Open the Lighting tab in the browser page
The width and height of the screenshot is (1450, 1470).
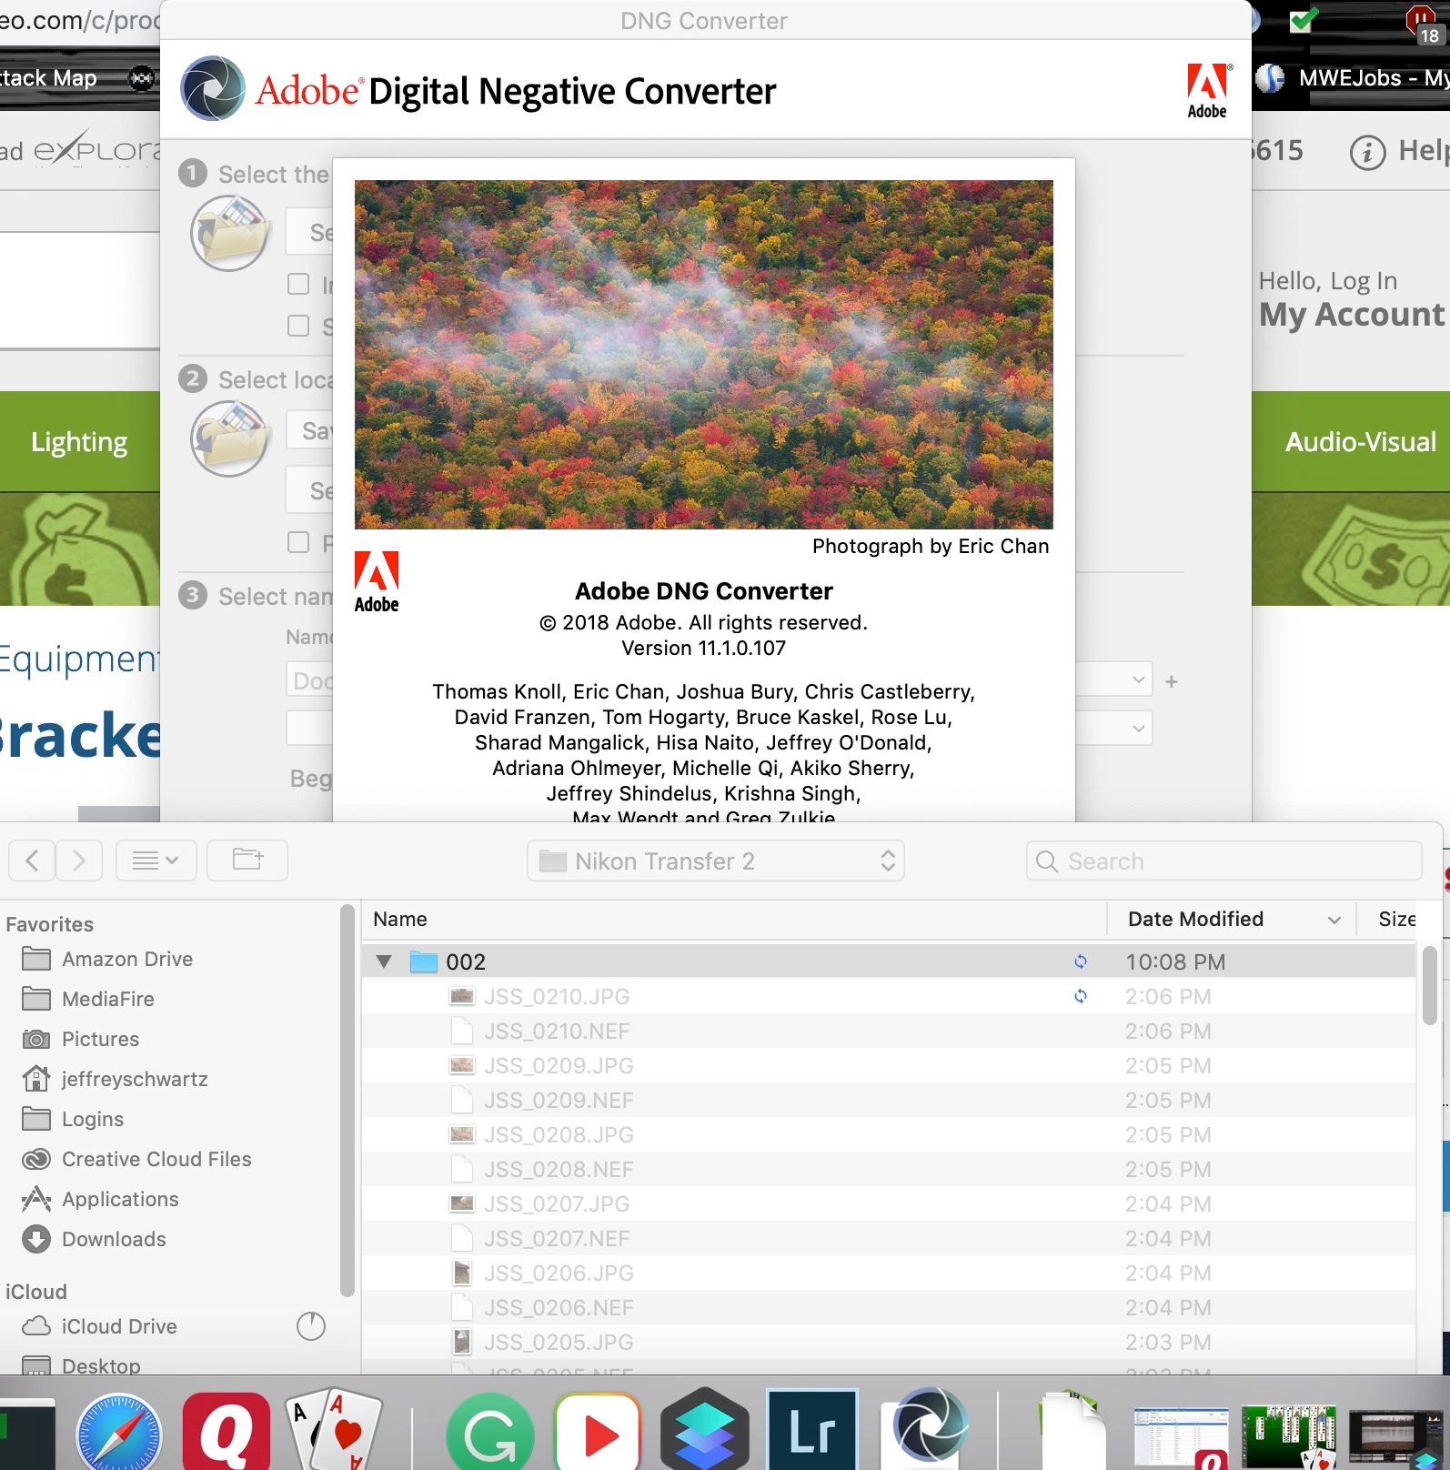point(80,442)
